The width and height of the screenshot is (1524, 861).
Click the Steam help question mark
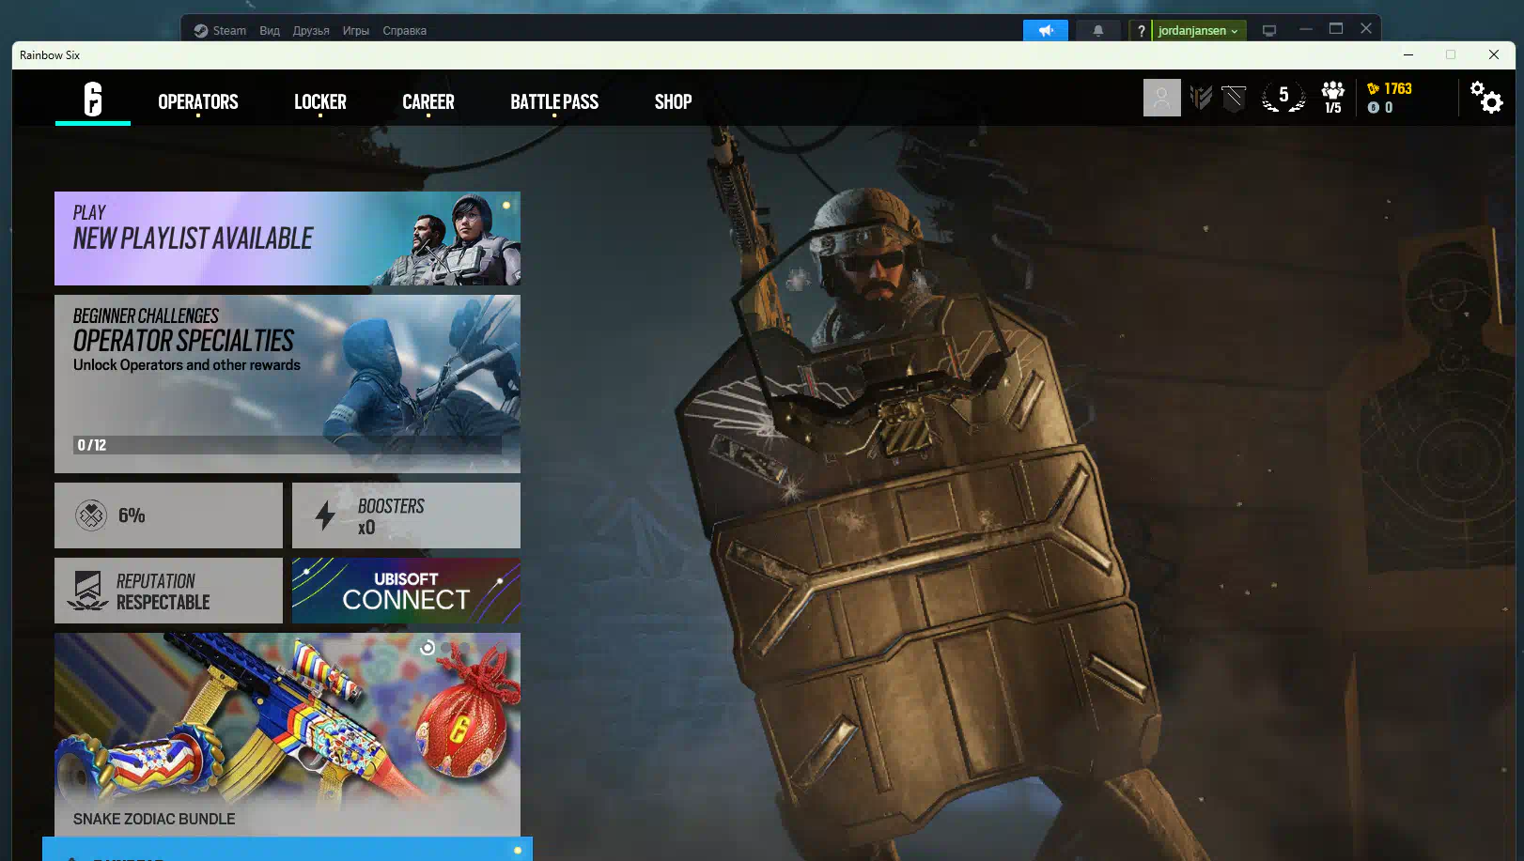pyautogui.click(x=1141, y=31)
